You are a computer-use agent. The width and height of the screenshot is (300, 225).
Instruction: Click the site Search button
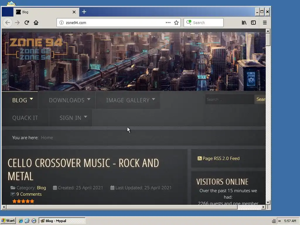pyautogui.click(x=260, y=99)
